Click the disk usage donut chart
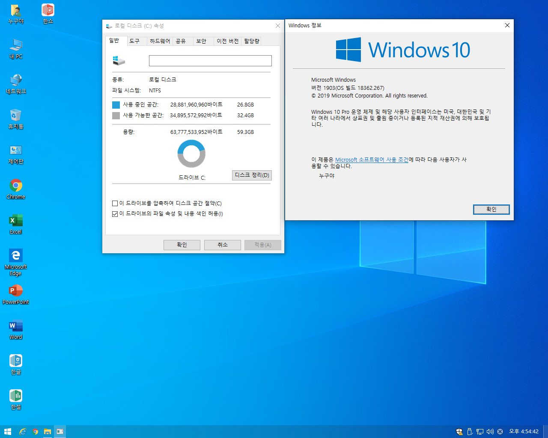Image resolution: width=548 pixels, height=438 pixels. 191,154
